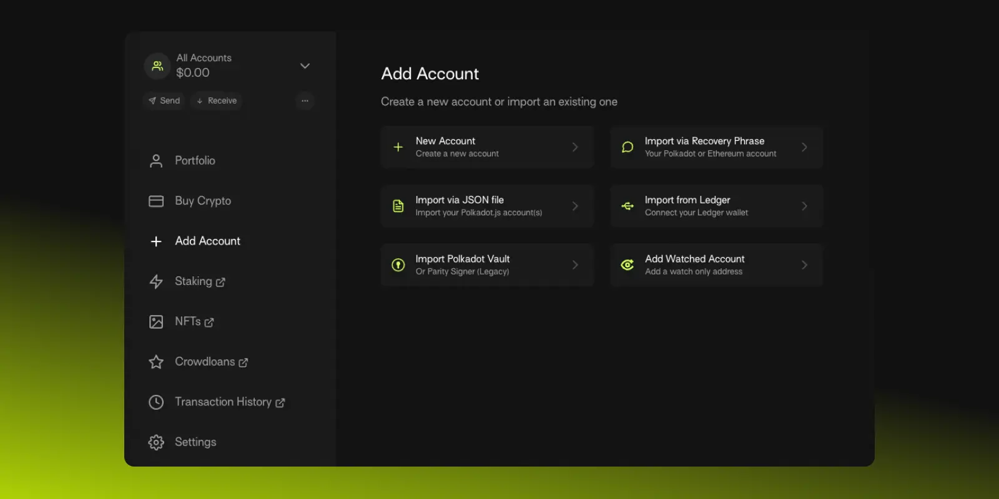The height and width of the screenshot is (499, 999).
Task: Choose Import from Ledger option
Action: point(717,206)
